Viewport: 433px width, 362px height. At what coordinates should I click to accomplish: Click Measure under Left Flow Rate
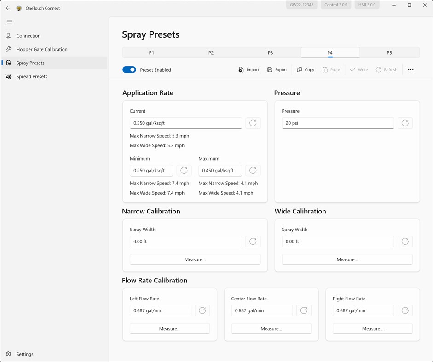click(x=170, y=328)
